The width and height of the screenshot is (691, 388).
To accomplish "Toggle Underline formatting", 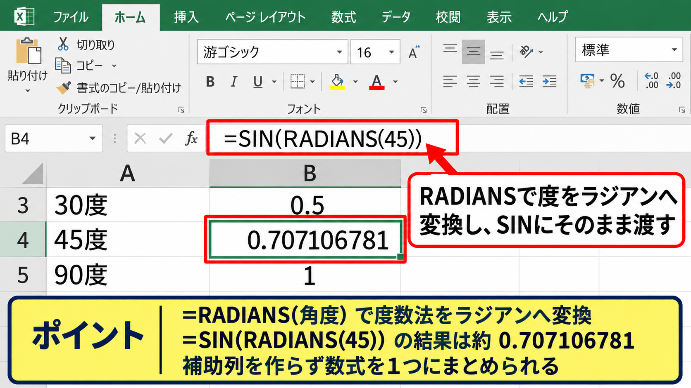I will (258, 82).
